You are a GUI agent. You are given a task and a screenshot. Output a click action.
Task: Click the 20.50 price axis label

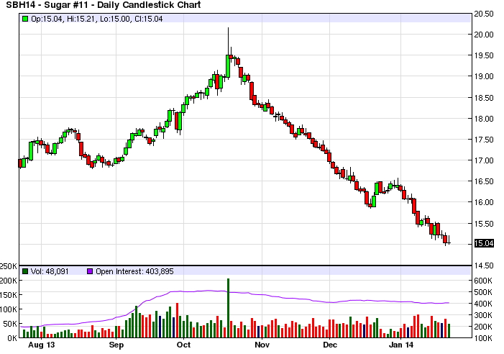coord(484,14)
